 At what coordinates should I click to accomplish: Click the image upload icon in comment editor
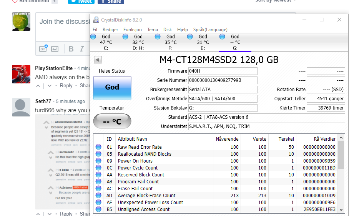(55, 49)
